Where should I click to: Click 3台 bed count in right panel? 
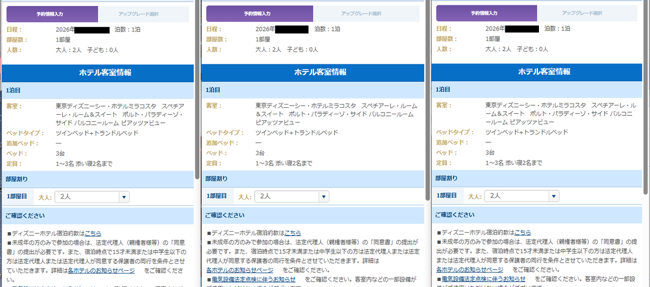[x=490, y=153]
